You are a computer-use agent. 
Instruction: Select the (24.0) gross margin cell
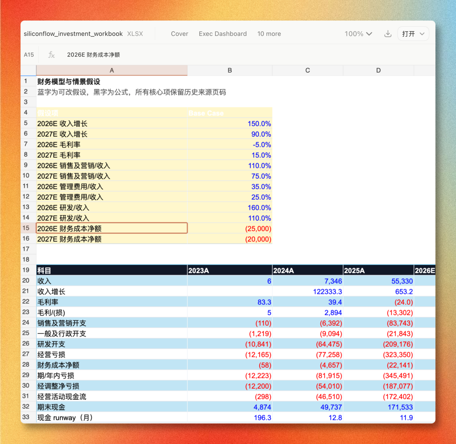(378, 302)
